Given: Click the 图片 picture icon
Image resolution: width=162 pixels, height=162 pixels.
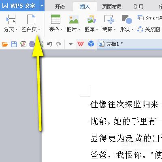Looking at the screenshot, I should click(x=74, y=19).
